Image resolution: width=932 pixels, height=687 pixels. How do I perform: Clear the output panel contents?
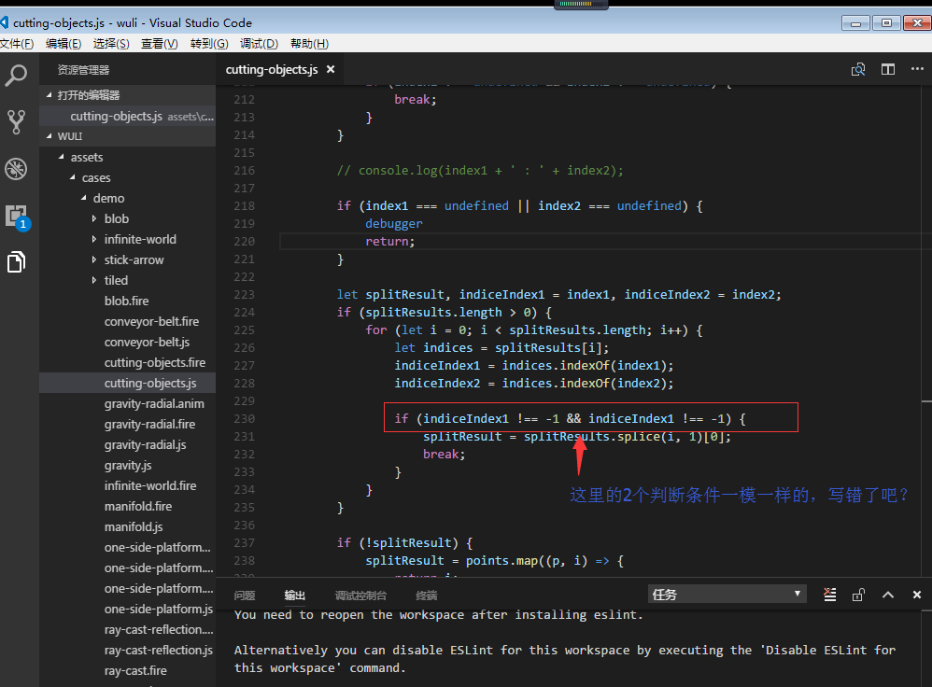click(830, 595)
